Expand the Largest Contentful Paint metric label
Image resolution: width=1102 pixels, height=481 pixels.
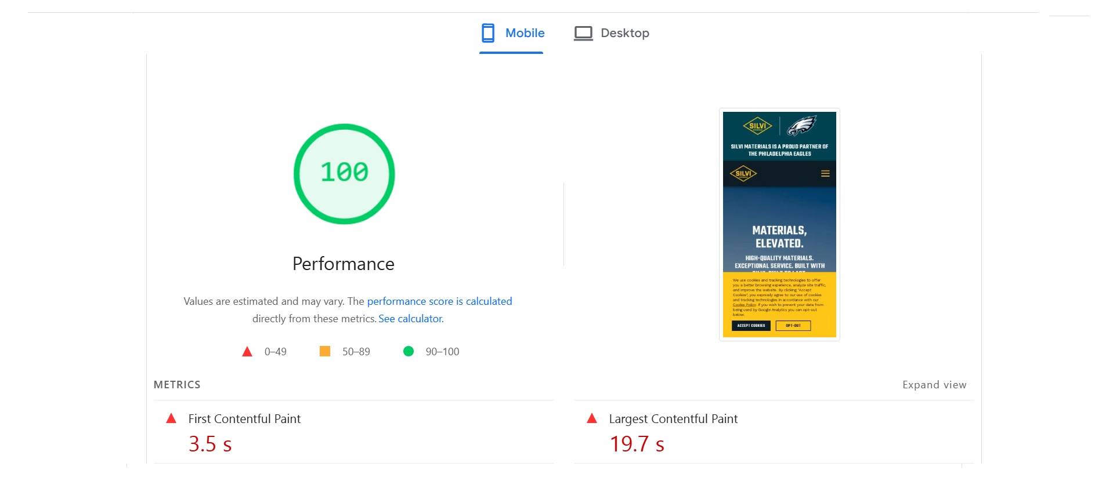(673, 419)
